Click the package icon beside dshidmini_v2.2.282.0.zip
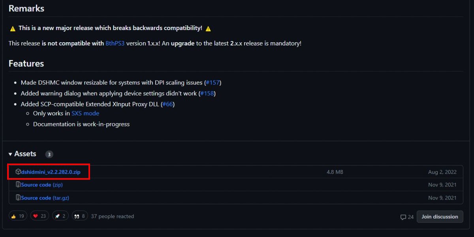474x237 pixels. pyautogui.click(x=18, y=172)
